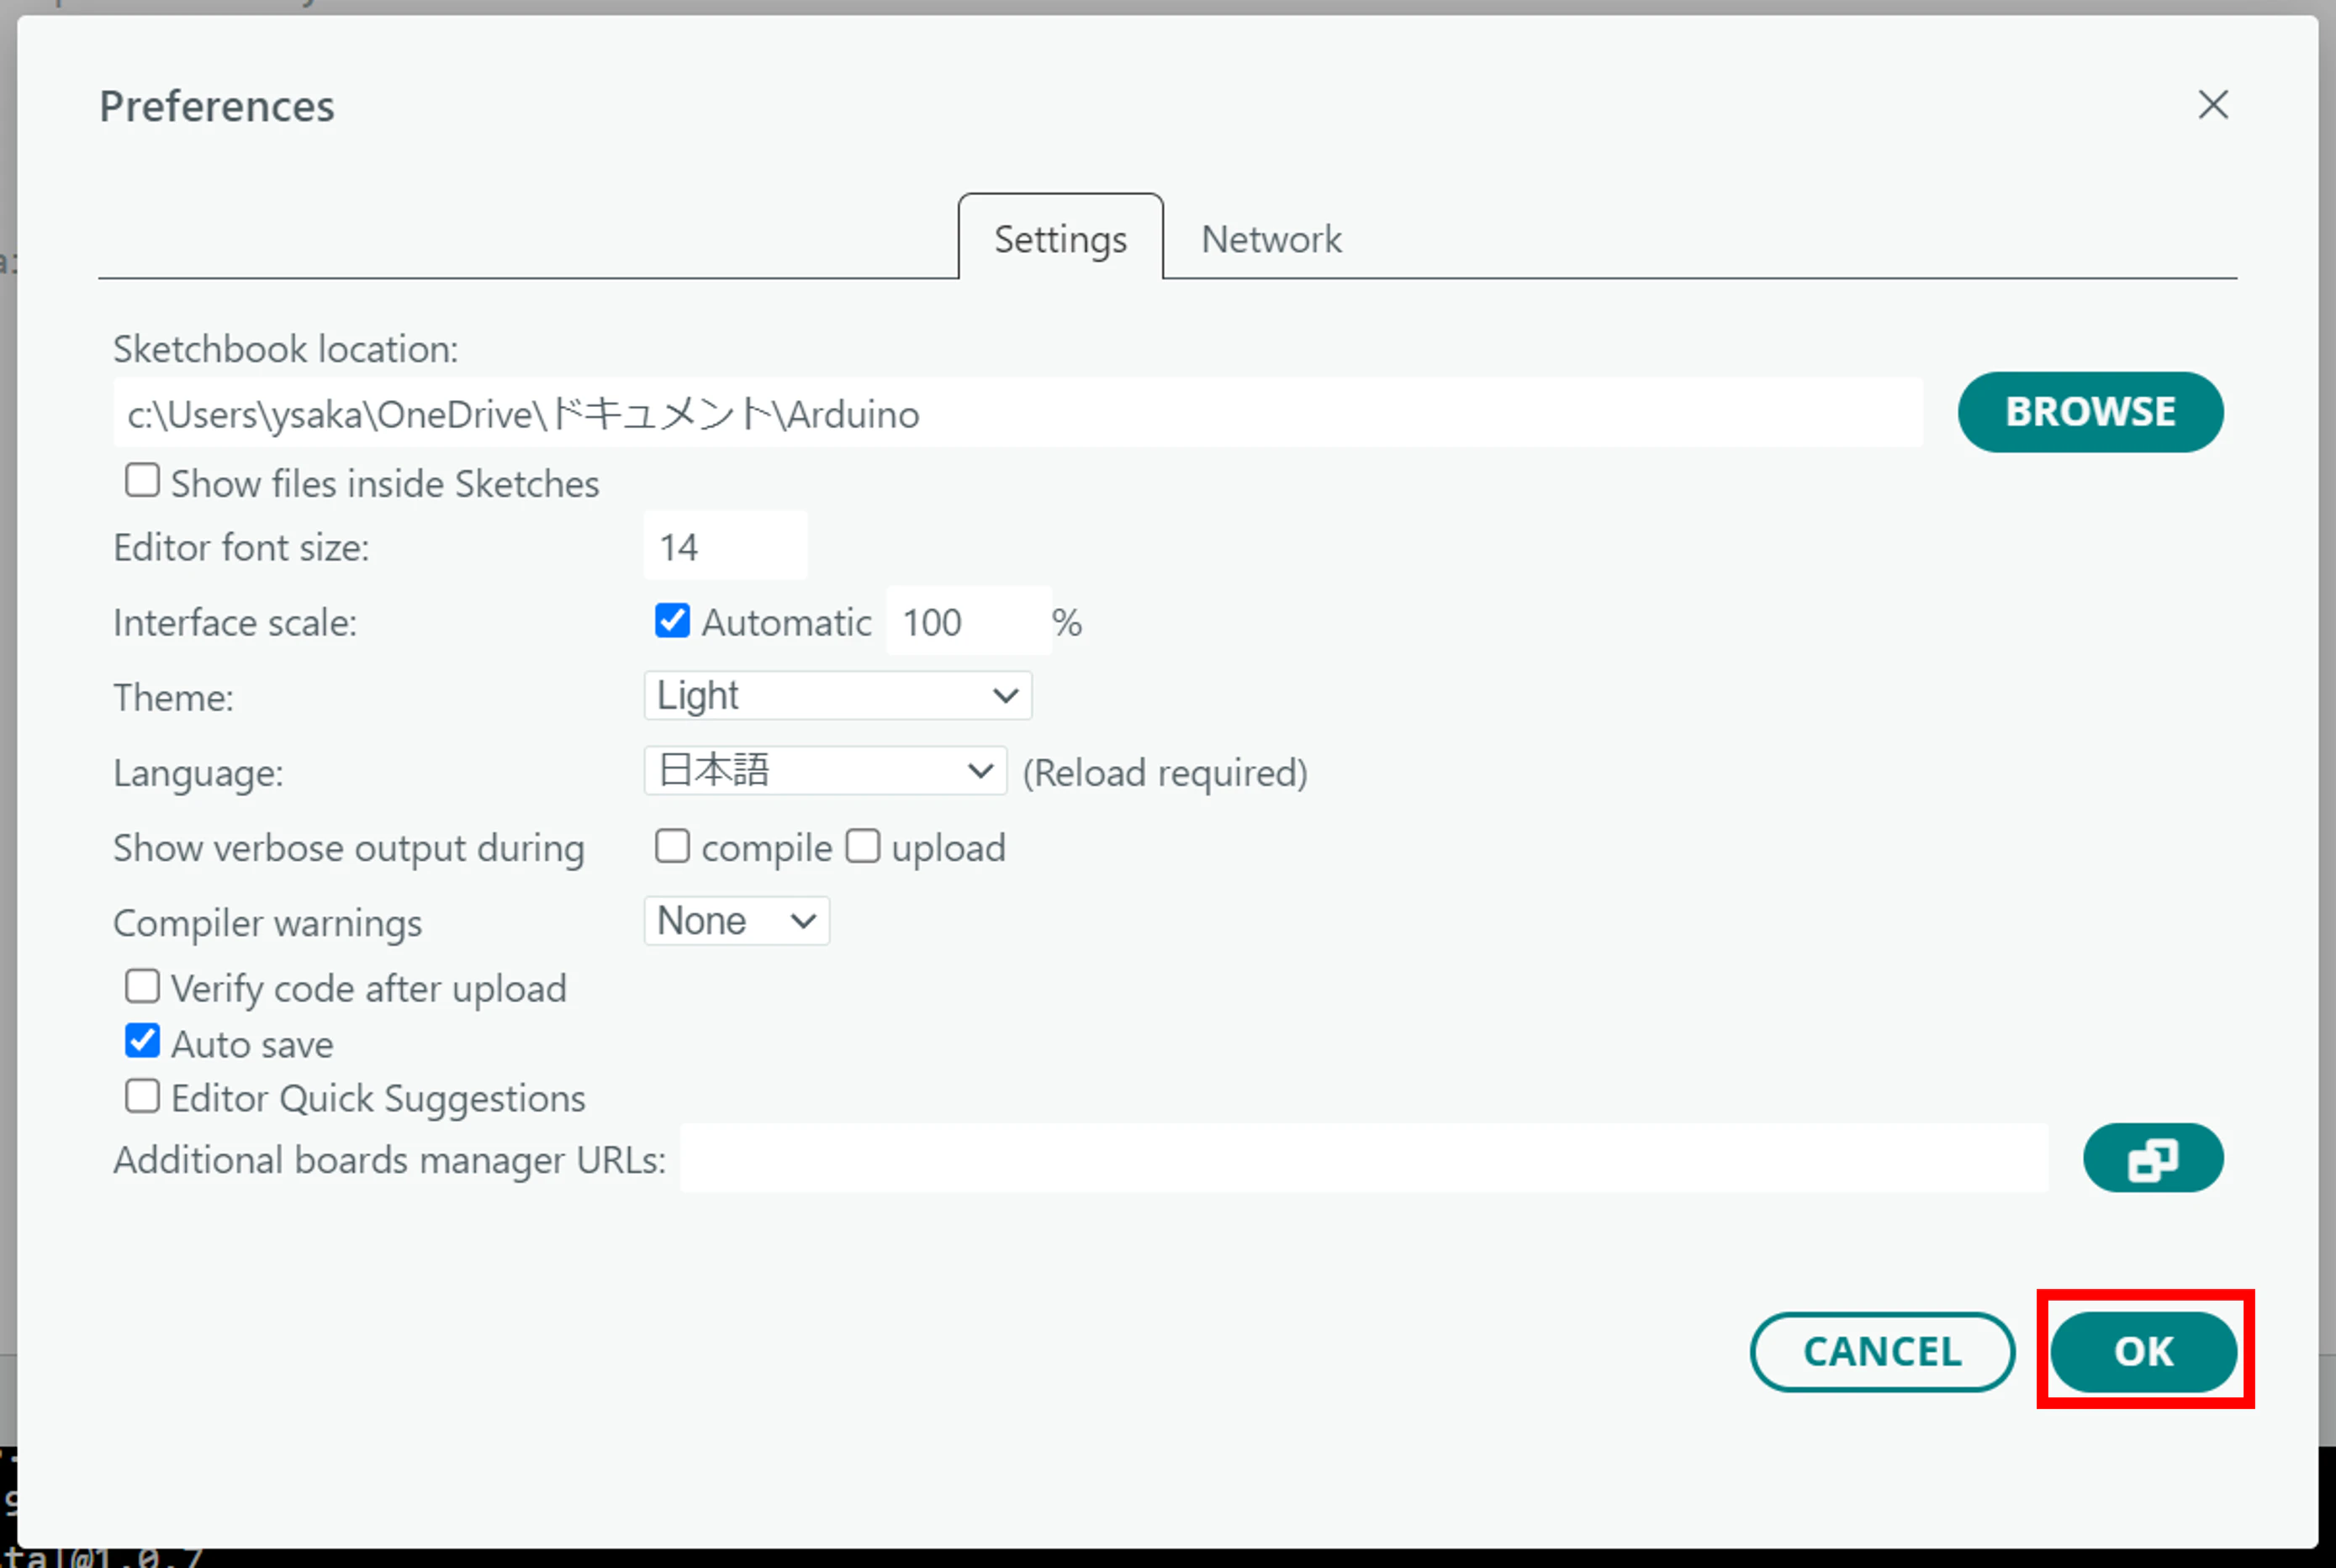Enable verbose output during compile
Screen dimensions: 2336x1568
point(672,846)
